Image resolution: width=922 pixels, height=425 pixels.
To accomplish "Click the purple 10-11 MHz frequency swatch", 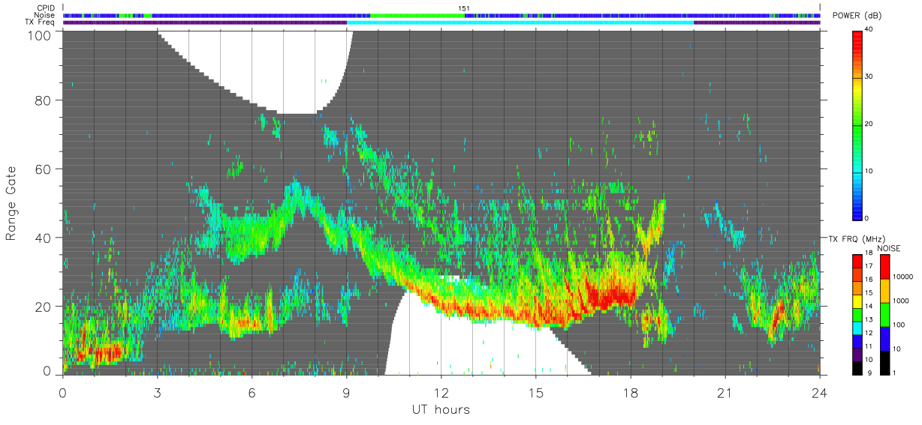I will click(x=857, y=354).
